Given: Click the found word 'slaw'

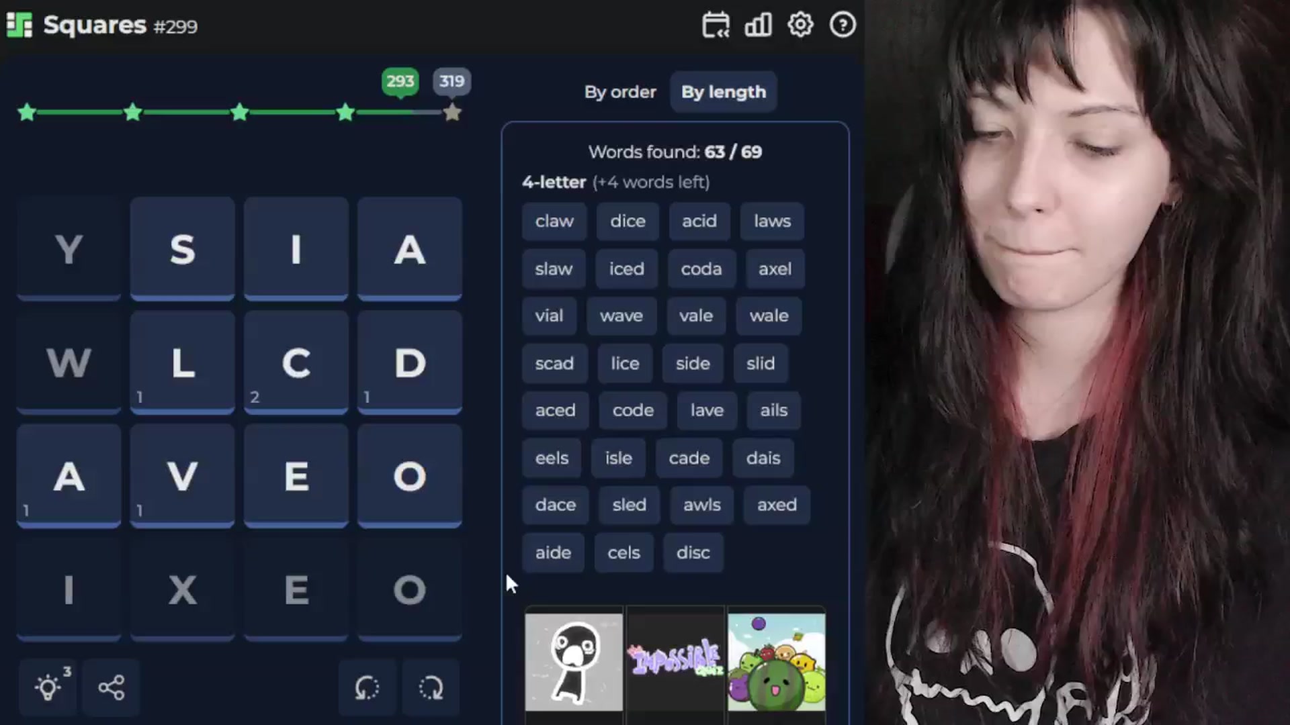Looking at the screenshot, I should [x=554, y=269].
